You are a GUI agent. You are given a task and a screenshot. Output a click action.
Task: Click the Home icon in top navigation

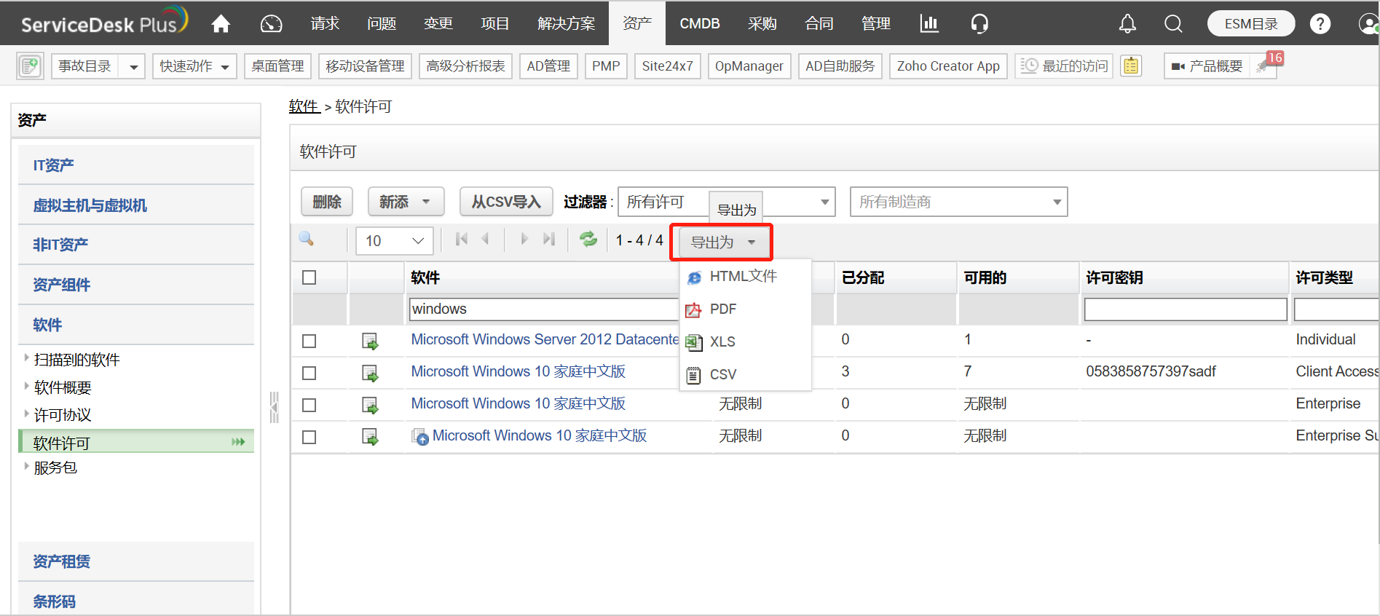(221, 24)
